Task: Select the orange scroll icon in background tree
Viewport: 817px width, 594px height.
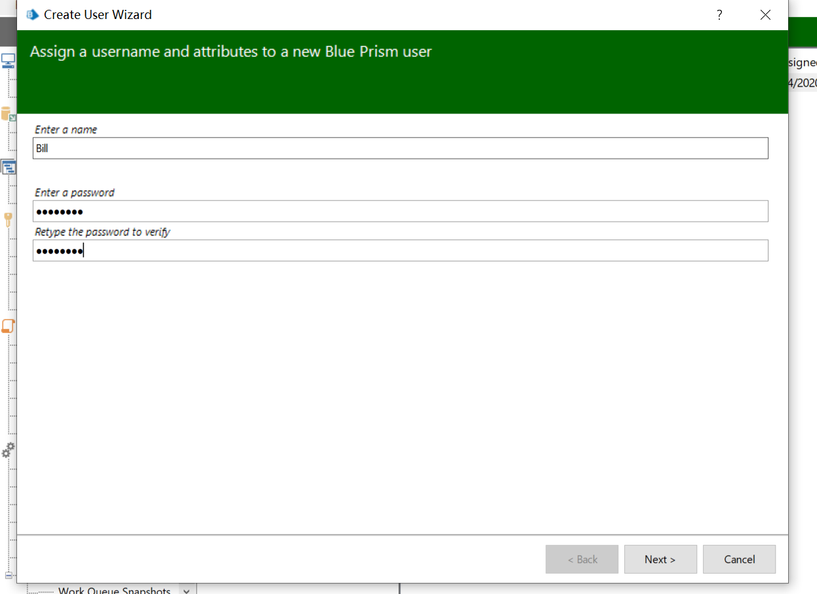Action: coord(8,326)
